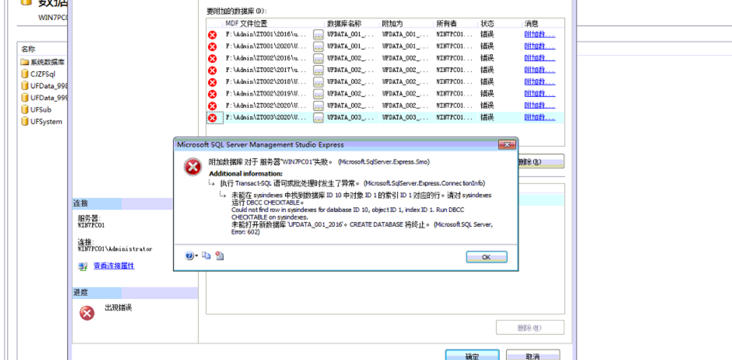Viewport: 732px width, 360px height.
Task: Select the UFSub database icon
Action: pyautogui.click(x=25, y=109)
